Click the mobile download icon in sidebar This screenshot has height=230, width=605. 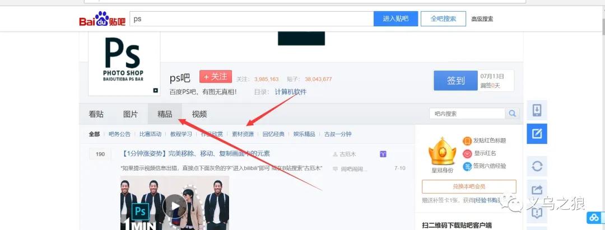pos(537,109)
